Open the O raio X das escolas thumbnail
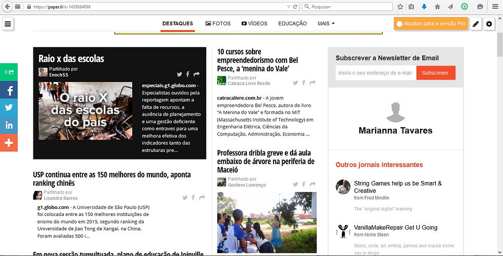Viewport: 503px width, 256px height. 85,111
